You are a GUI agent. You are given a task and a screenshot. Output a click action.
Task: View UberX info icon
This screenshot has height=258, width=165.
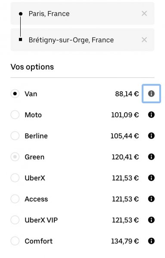coord(151,178)
